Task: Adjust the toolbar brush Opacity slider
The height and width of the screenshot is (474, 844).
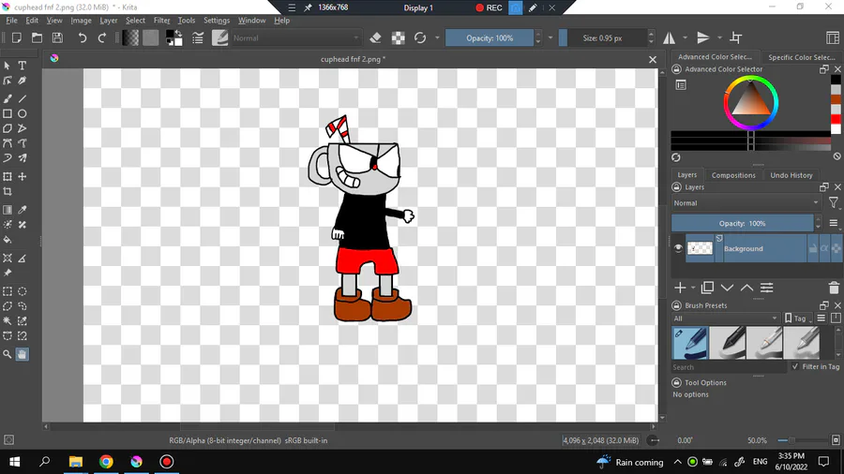Action: [490, 38]
